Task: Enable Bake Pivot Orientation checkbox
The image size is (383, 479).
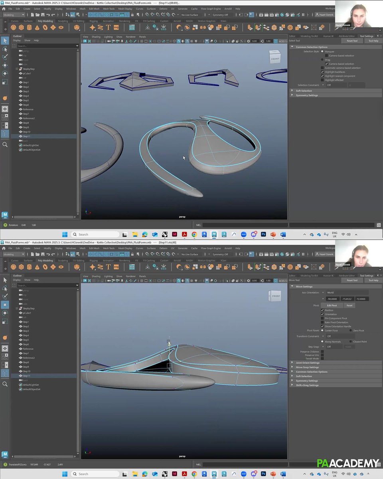Action: pyautogui.click(x=322, y=322)
